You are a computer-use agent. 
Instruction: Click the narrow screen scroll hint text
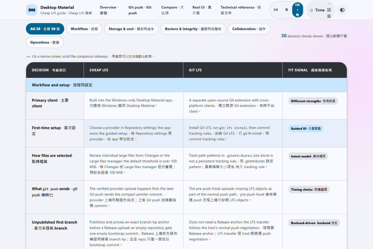pyautogui.click(x=90, y=56)
